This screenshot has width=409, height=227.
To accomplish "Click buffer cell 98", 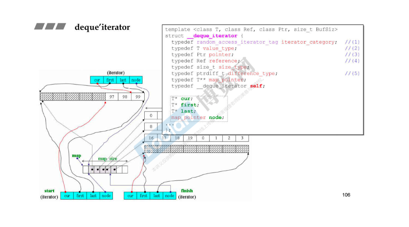I will (125, 97).
